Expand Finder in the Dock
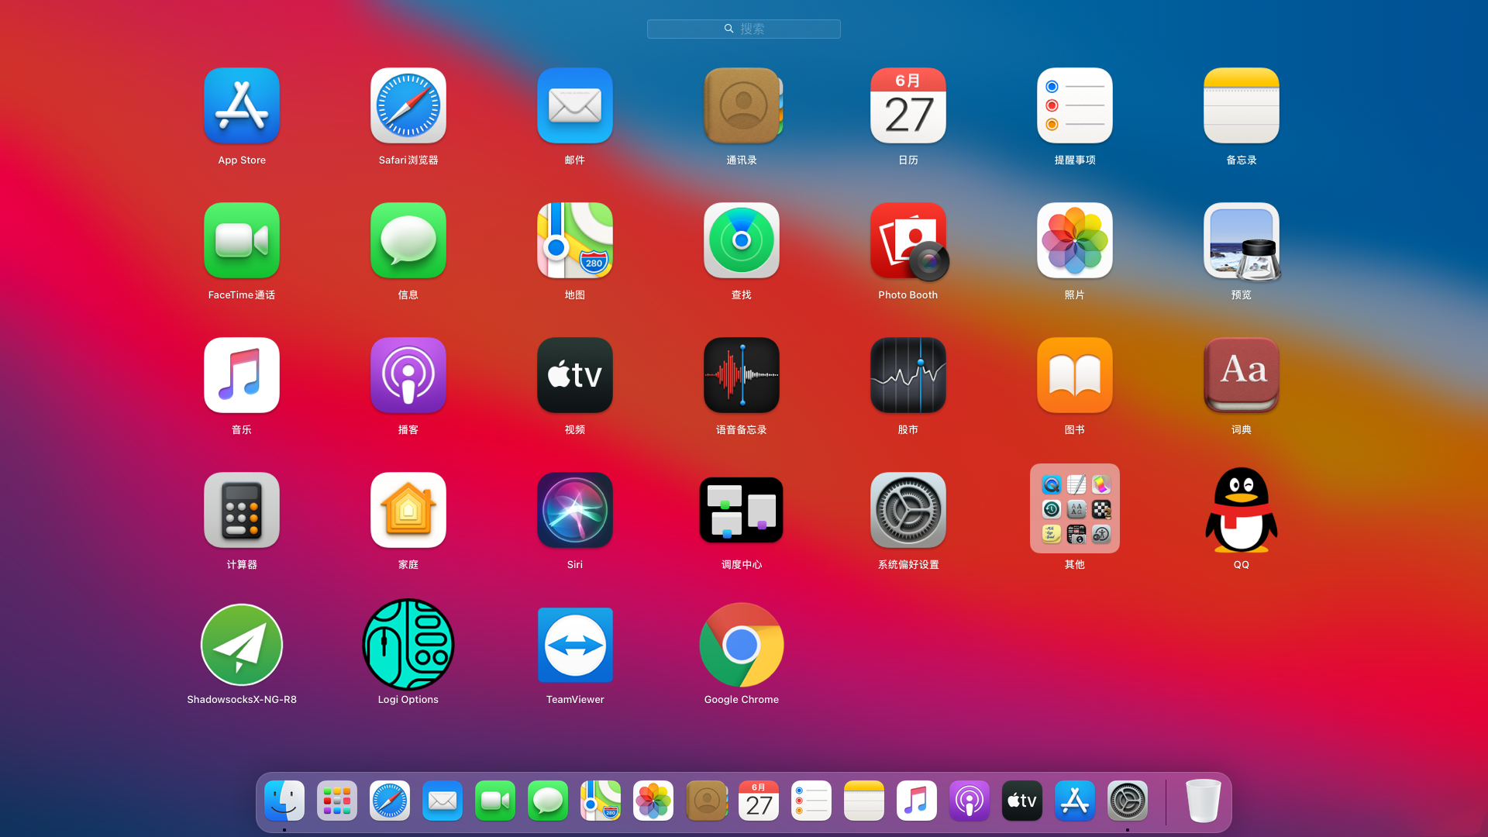The width and height of the screenshot is (1488, 837). pos(285,801)
